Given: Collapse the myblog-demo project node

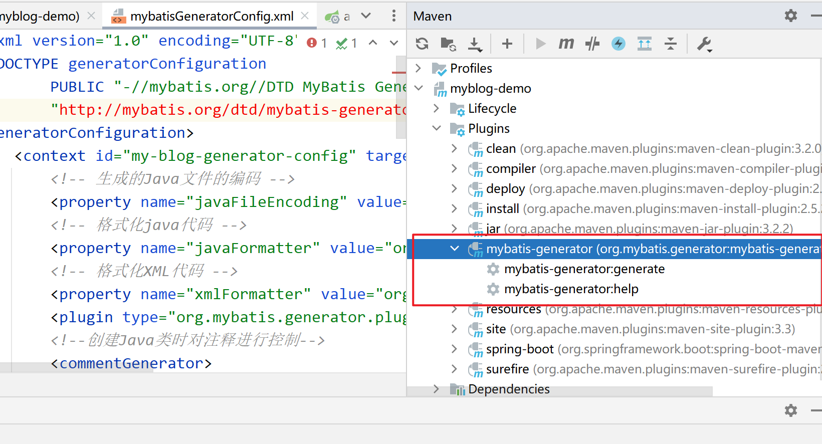Looking at the screenshot, I should pyautogui.click(x=419, y=88).
